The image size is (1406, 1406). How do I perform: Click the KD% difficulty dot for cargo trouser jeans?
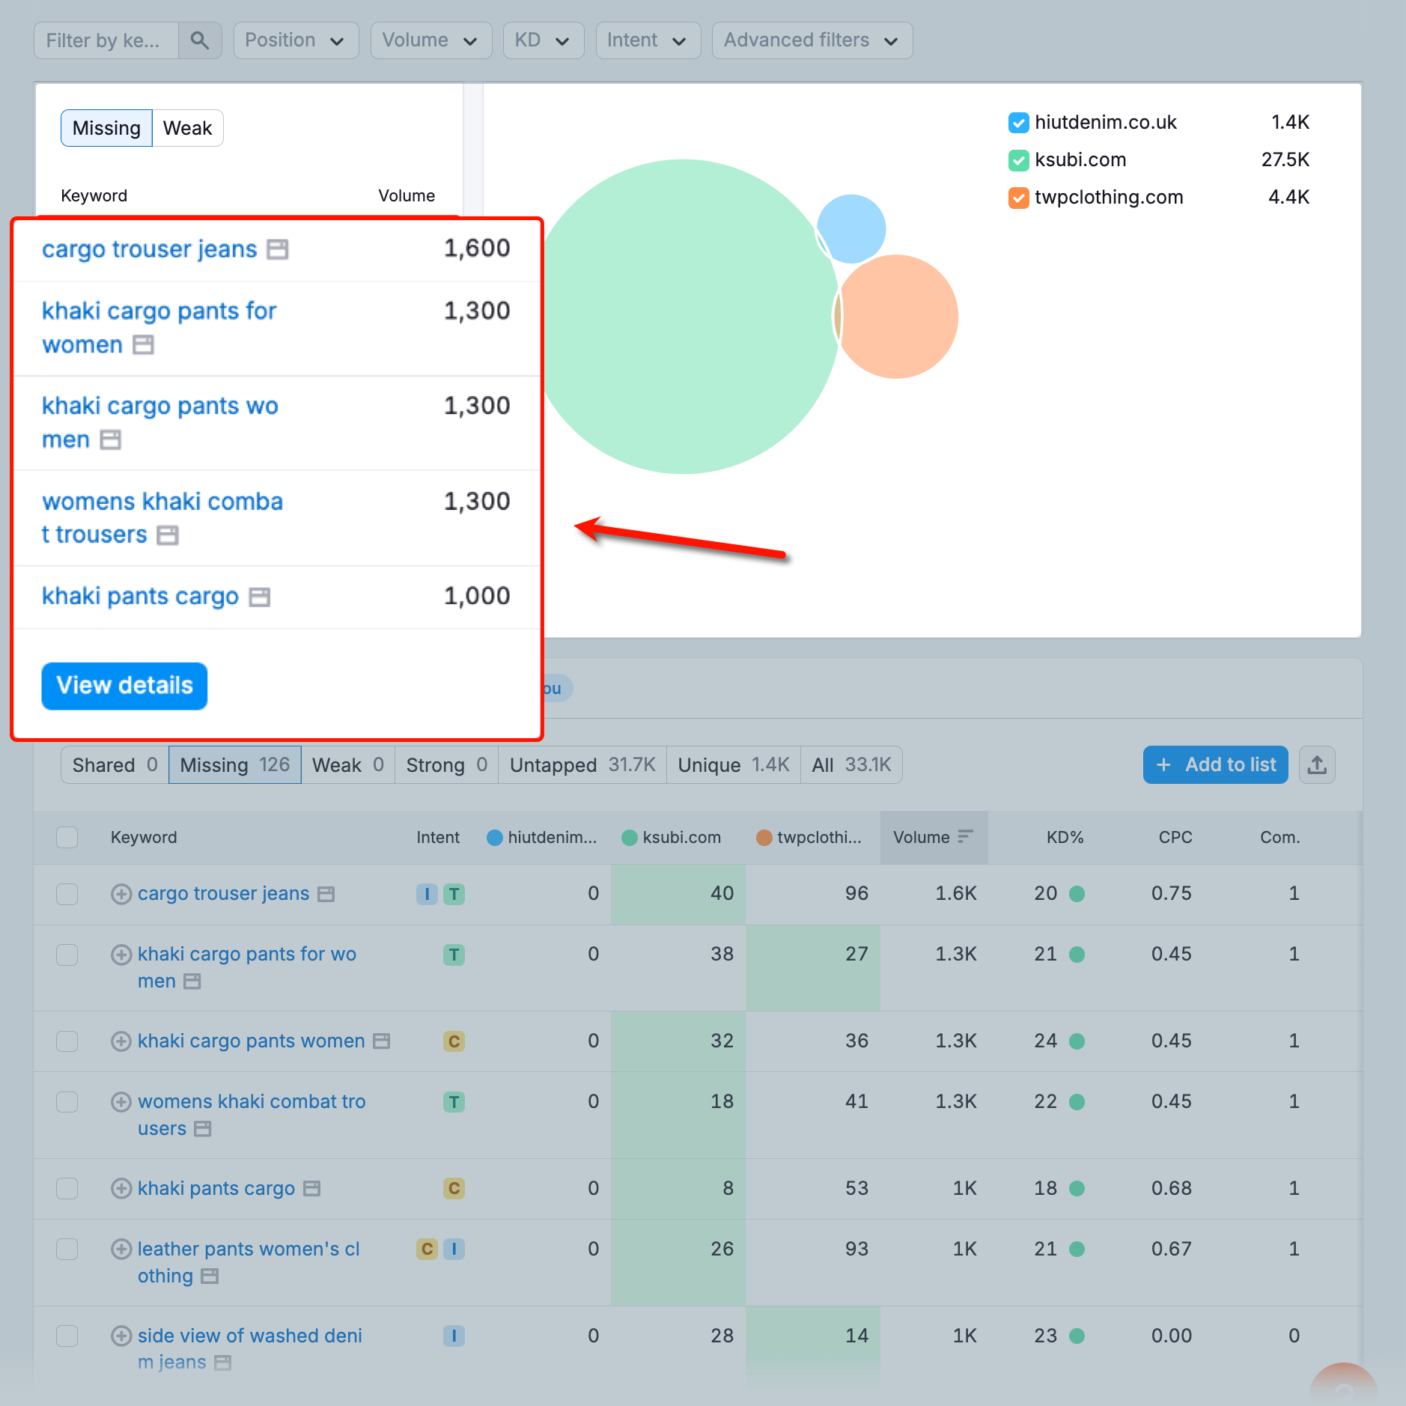(1077, 893)
